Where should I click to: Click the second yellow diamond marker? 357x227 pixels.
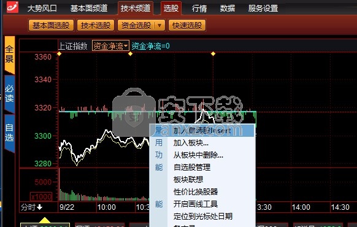click(130, 54)
